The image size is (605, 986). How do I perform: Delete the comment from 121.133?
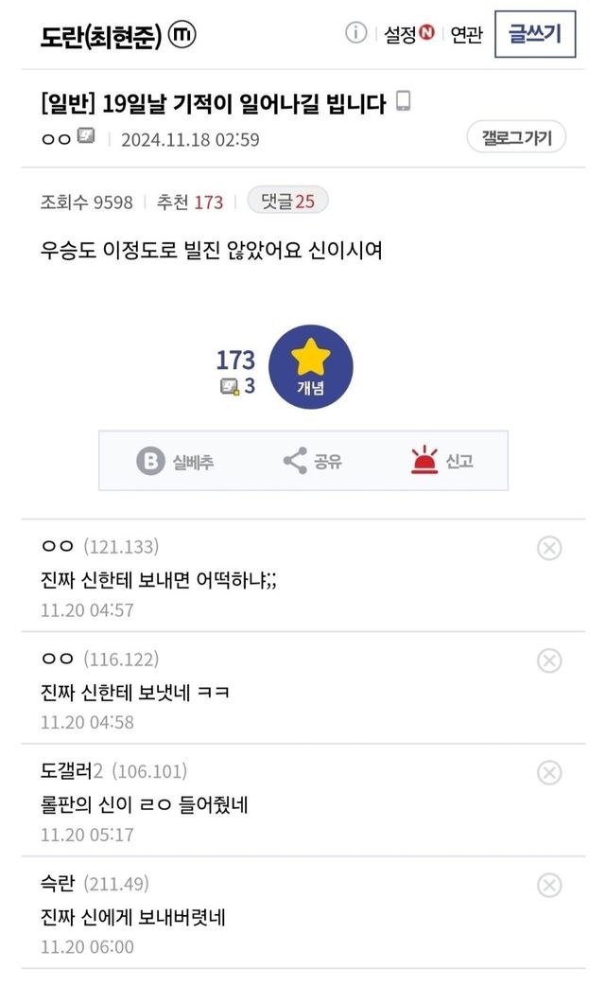549,548
